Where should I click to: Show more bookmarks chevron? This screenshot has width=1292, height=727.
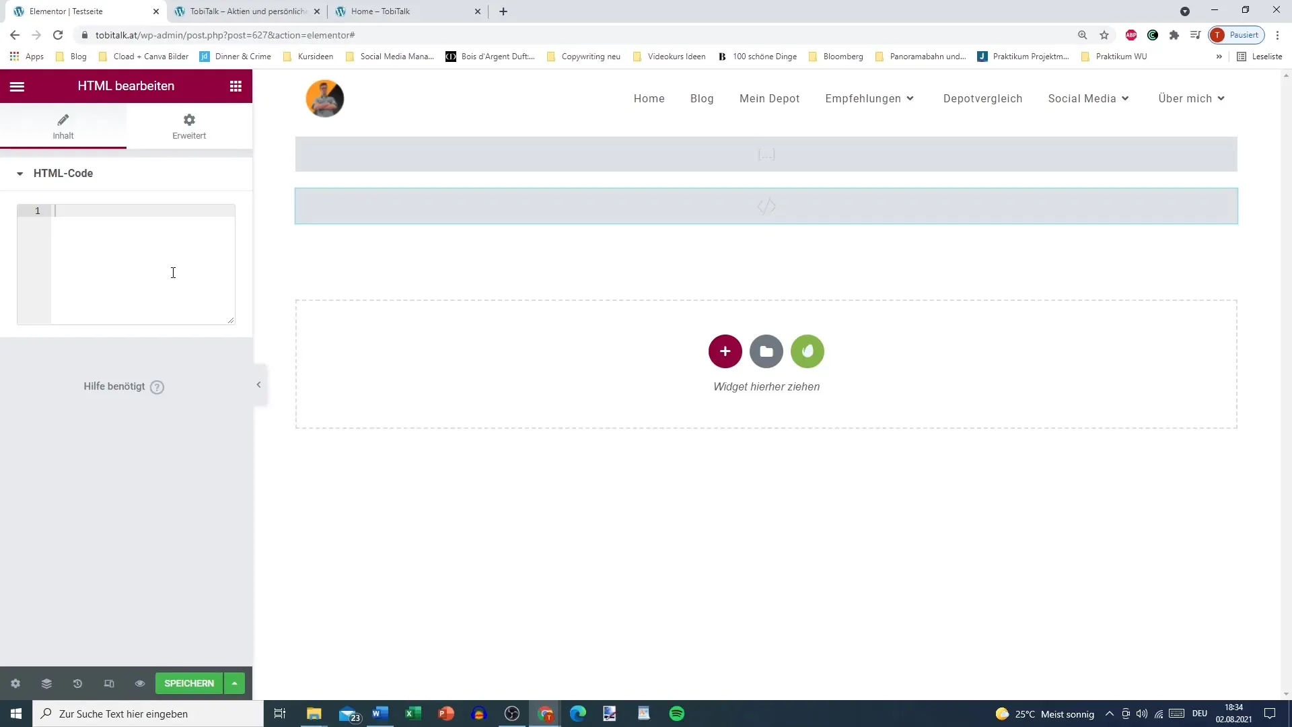(1219, 57)
